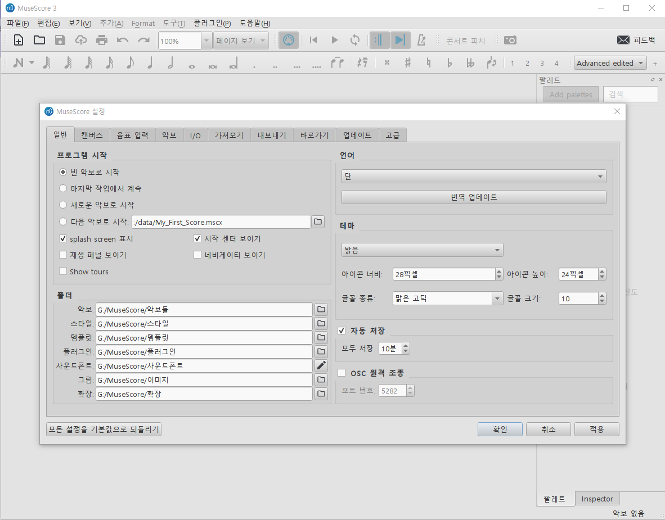Click the 확인 button
Viewport: 665px width, 520px height.
[x=500, y=429]
